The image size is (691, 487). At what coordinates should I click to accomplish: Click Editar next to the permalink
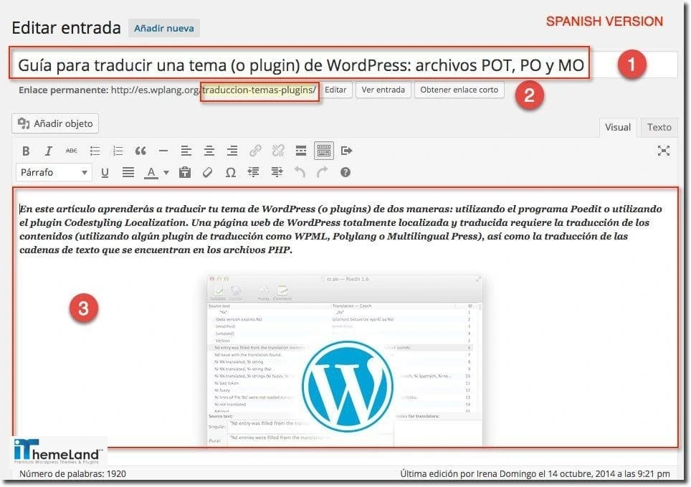[x=335, y=90]
